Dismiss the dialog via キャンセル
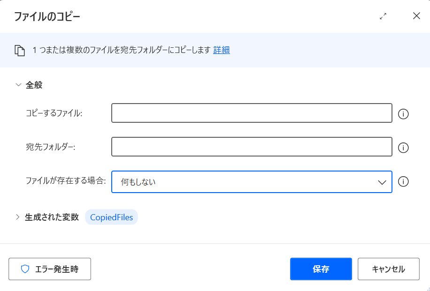 tap(389, 269)
